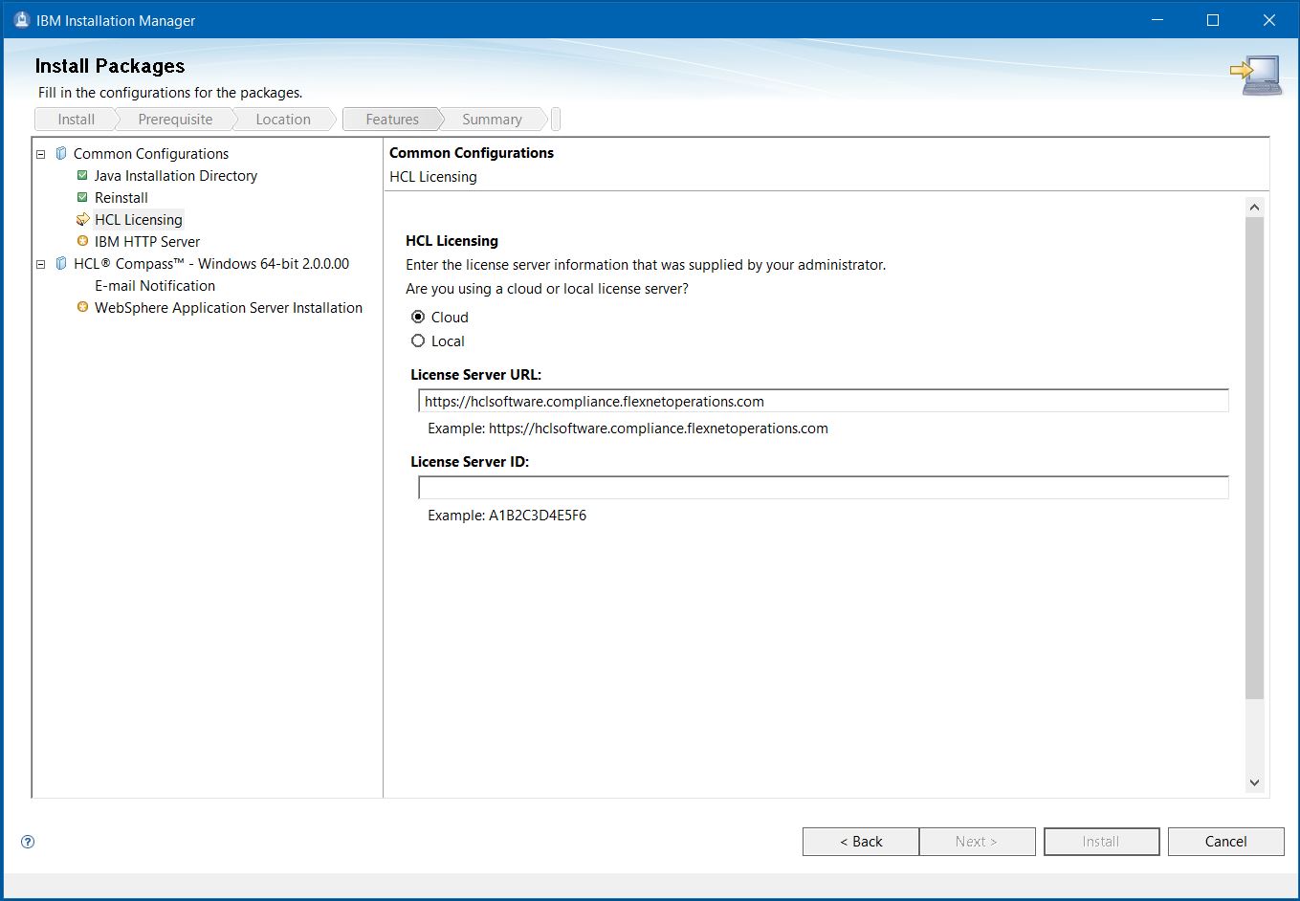The image size is (1300, 901).
Task: Click the IBM Installation Manager title bar icon
Action: [21, 20]
